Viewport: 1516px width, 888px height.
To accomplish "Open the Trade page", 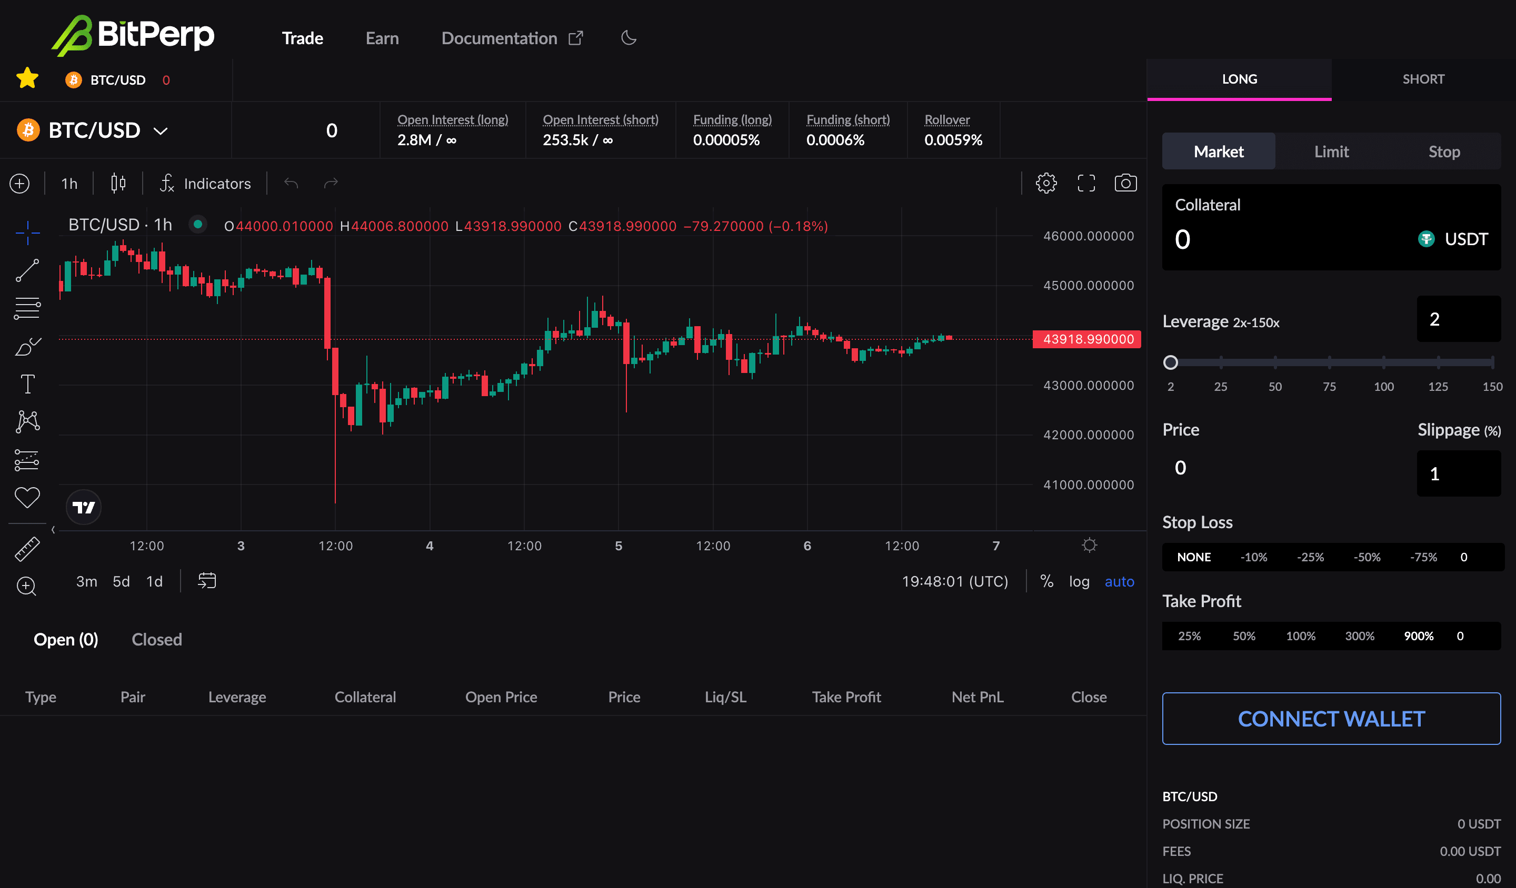I will point(303,38).
